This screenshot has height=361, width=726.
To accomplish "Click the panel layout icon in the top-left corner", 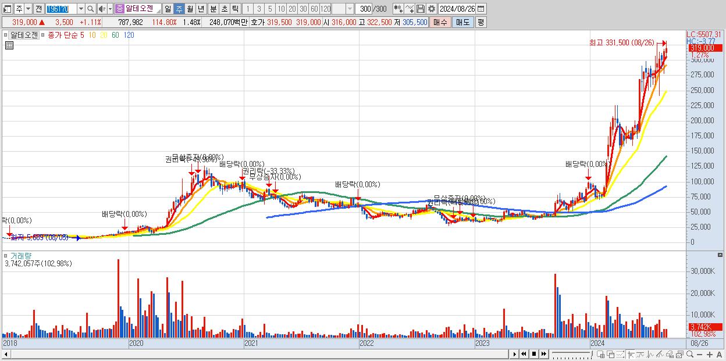I will 8,9.
